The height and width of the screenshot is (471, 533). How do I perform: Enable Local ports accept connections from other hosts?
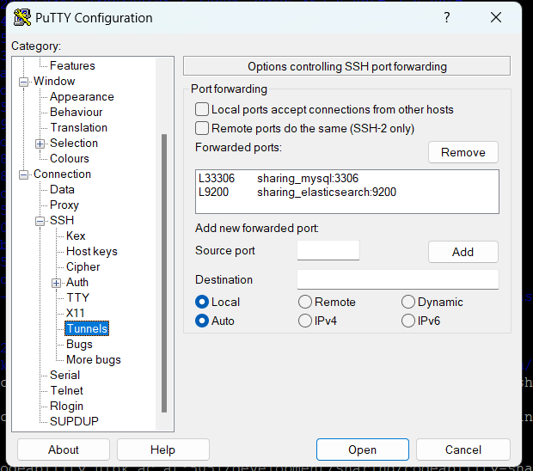pos(202,109)
